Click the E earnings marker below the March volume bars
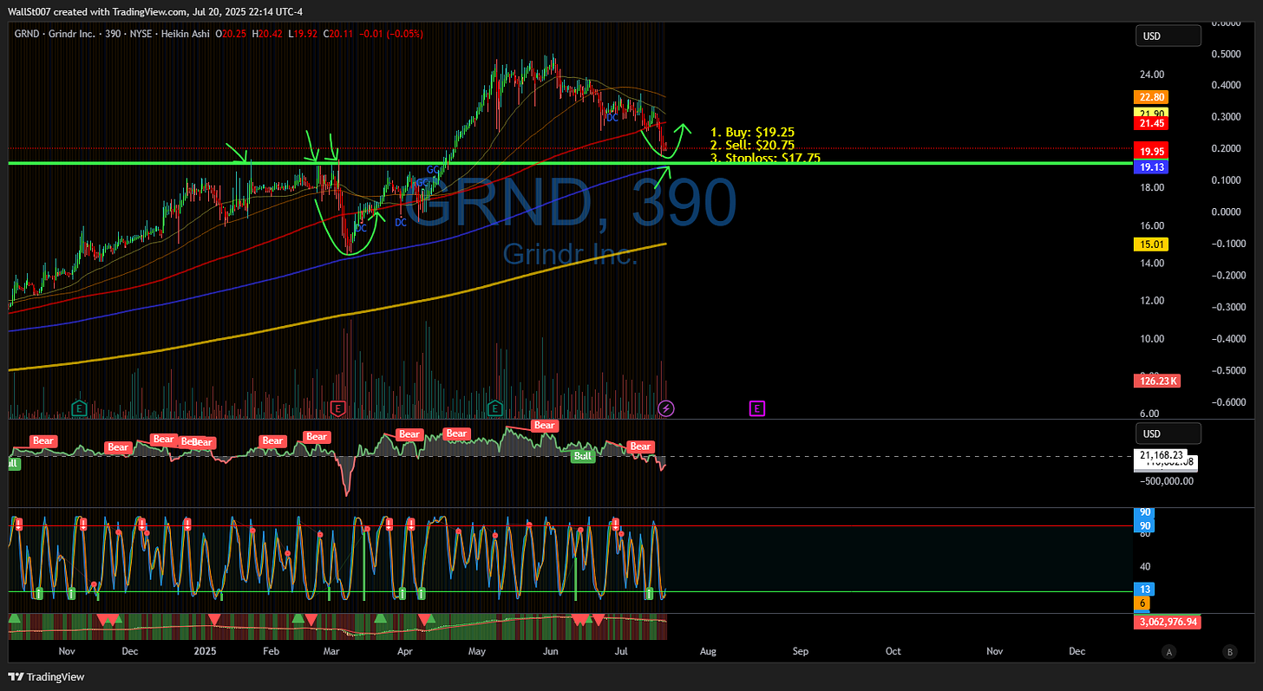 [338, 407]
